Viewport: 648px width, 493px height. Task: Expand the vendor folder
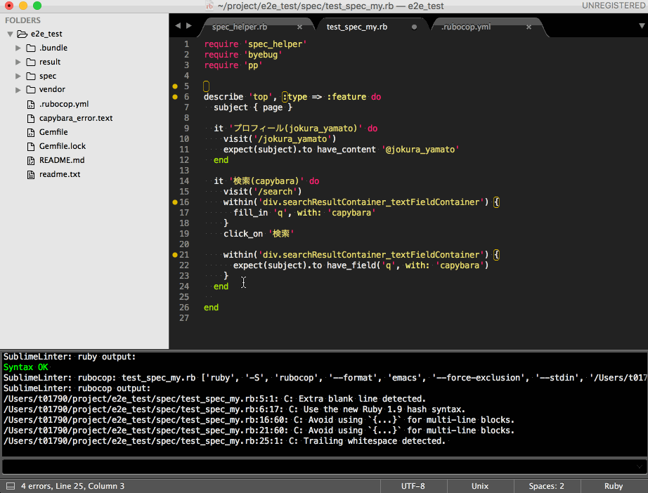click(18, 89)
